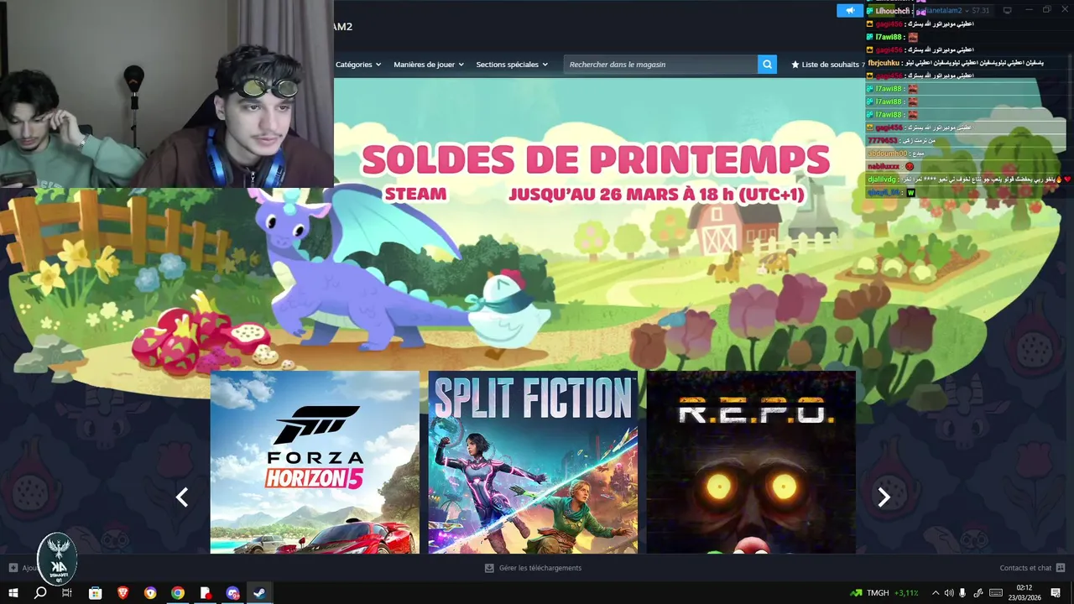The height and width of the screenshot is (604, 1074).
Task: Open Liste de souhaits wishlist link
Action: coord(831,65)
